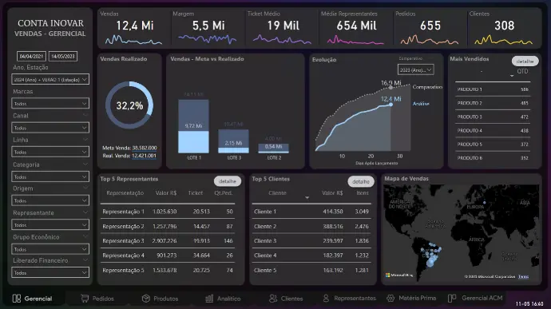Click detalhe button in Top 5 Clientes

pyautogui.click(x=361, y=182)
